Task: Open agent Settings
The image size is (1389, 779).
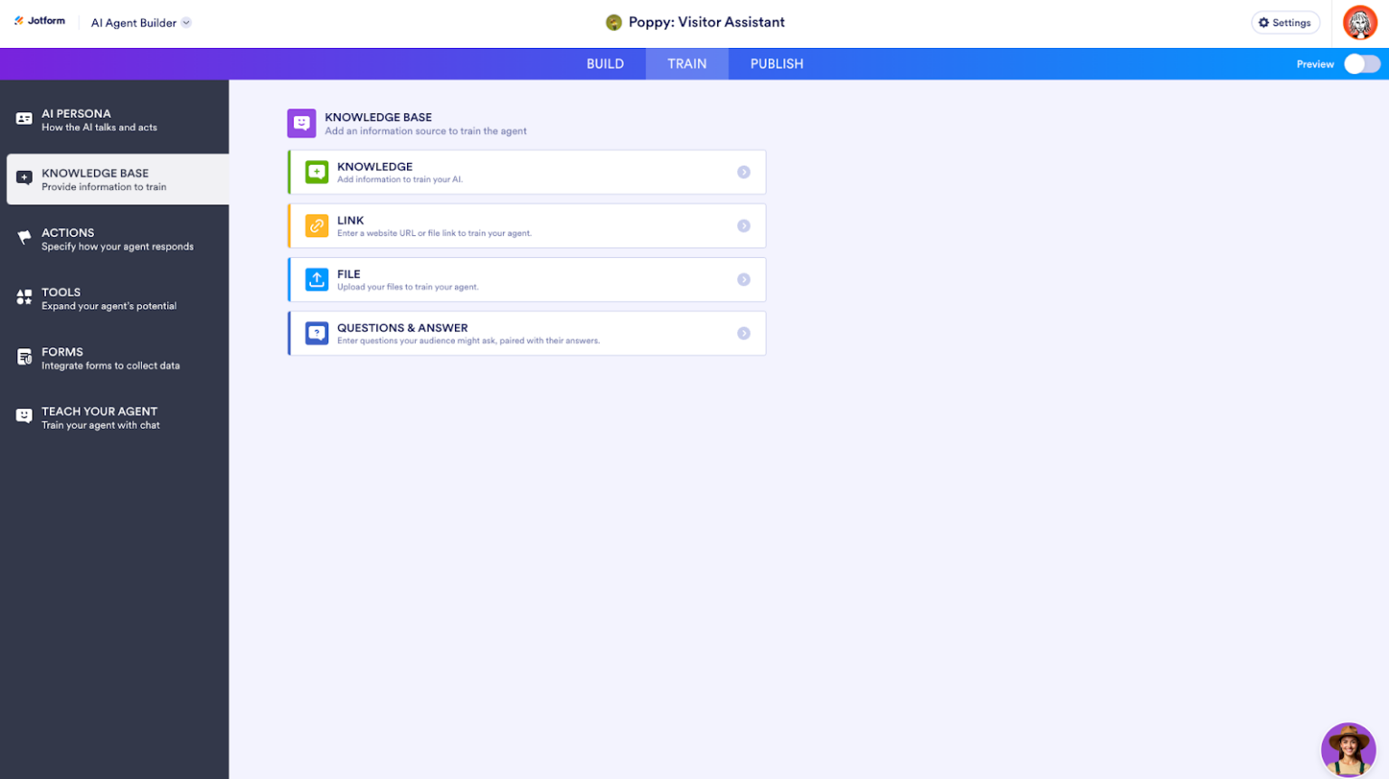Action: (x=1285, y=22)
